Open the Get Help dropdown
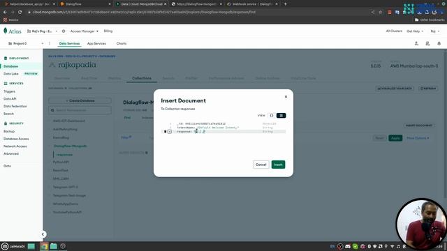Screen dimensions: 447x251 (415, 31)
